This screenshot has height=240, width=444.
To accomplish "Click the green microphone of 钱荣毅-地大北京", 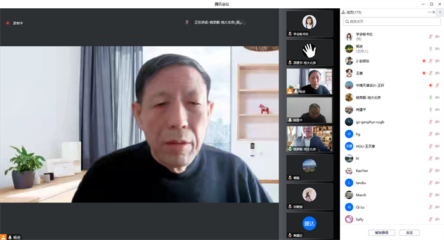I will coord(431,98).
